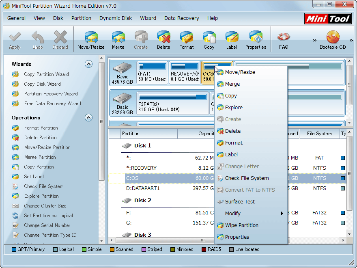
Task: Click Explore Partition operation
Action: (41, 196)
